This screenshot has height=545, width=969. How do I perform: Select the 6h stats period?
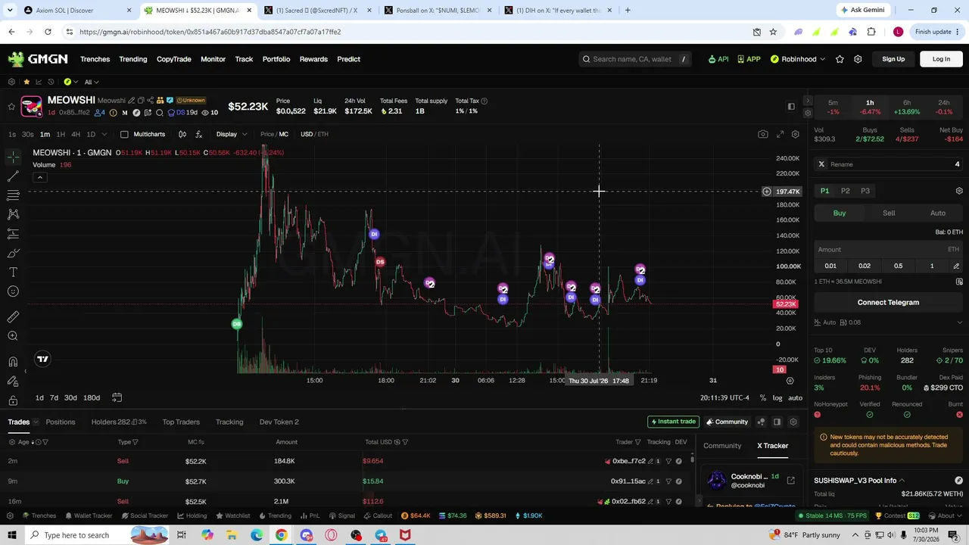pos(907,107)
